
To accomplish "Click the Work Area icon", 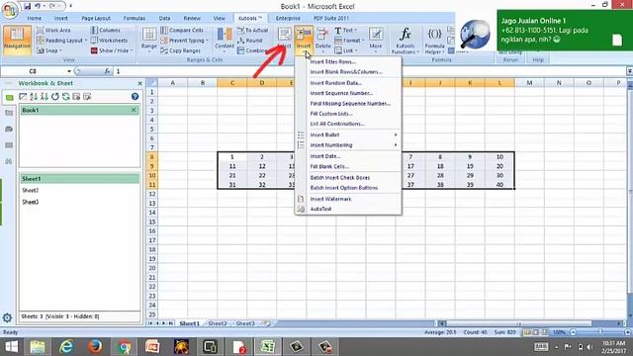I will [41, 31].
